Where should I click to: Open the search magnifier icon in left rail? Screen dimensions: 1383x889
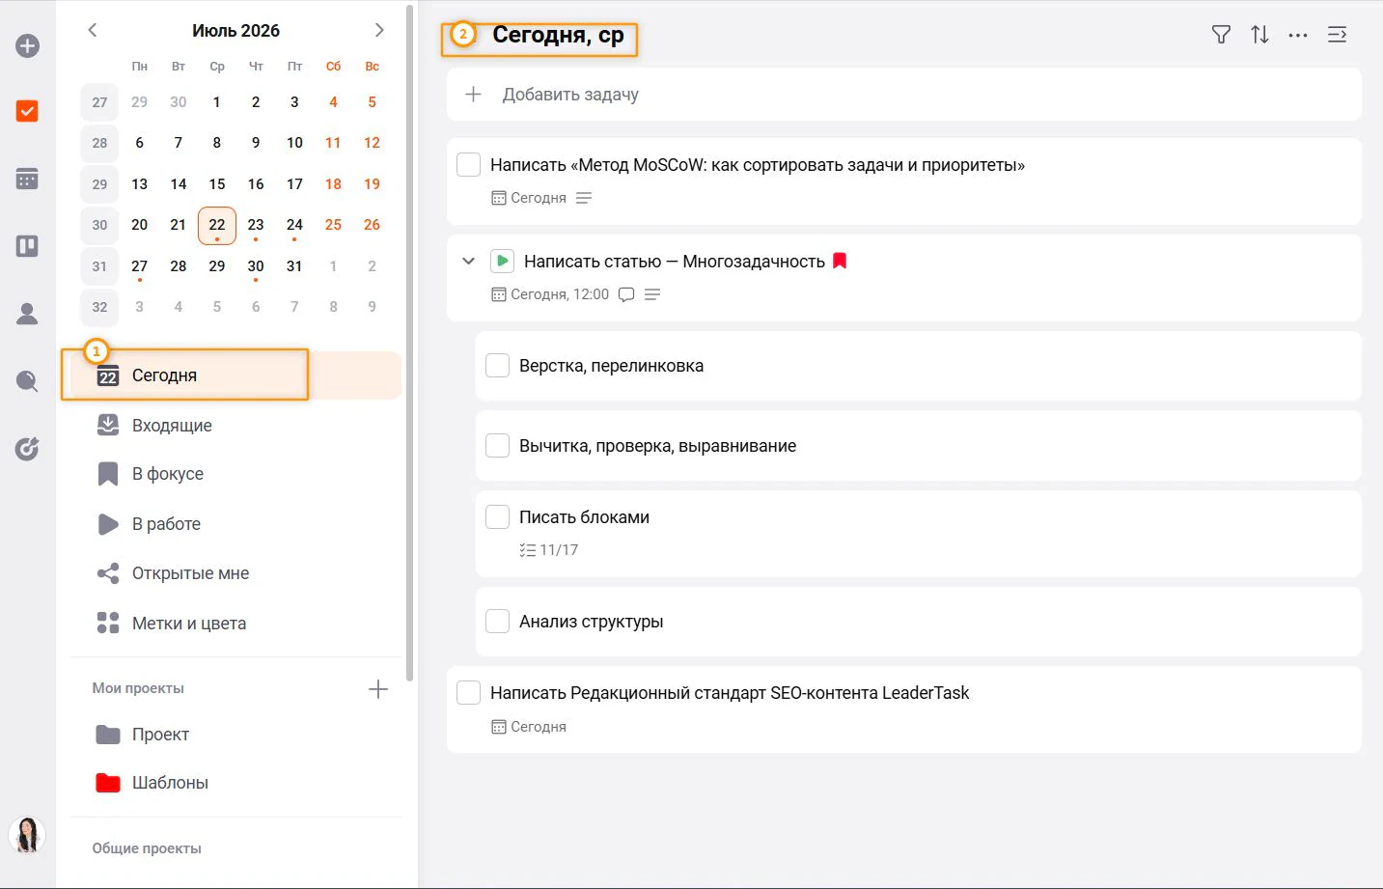click(27, 381)
